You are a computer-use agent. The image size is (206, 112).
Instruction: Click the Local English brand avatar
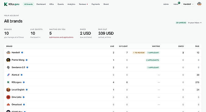click(8, 90)
